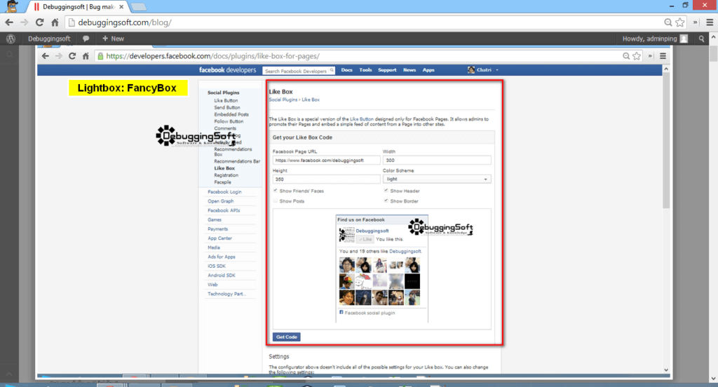Click the Get Code button
The height and width of the screenshot is (387, 718).
pos(287,337)
